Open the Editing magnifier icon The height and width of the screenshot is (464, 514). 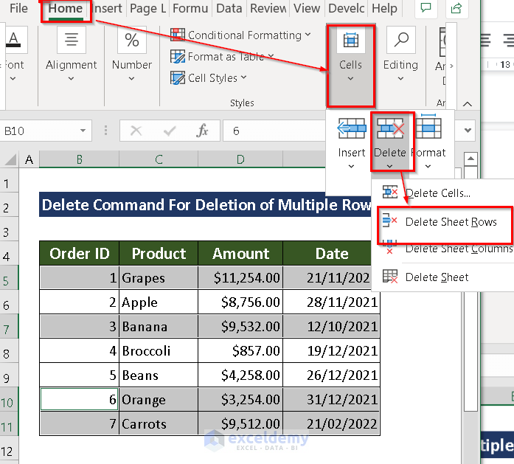(x=400, y=41)
